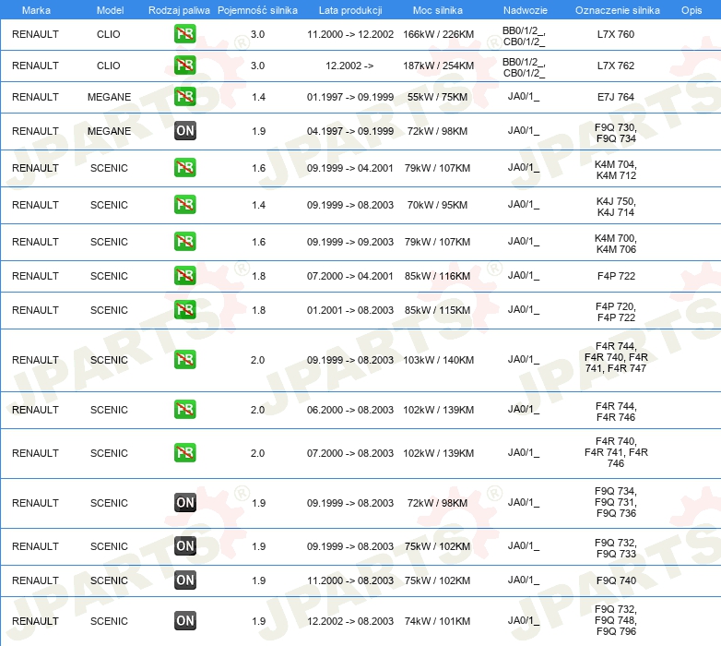Click the Rodzaj paliwa column header
The height and width of the screenshot is (646, 721).
click(179, 10)
